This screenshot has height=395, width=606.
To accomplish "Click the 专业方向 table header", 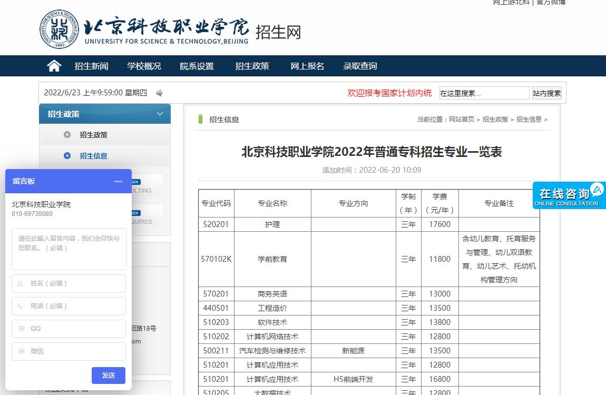I will tap(353, 203).
